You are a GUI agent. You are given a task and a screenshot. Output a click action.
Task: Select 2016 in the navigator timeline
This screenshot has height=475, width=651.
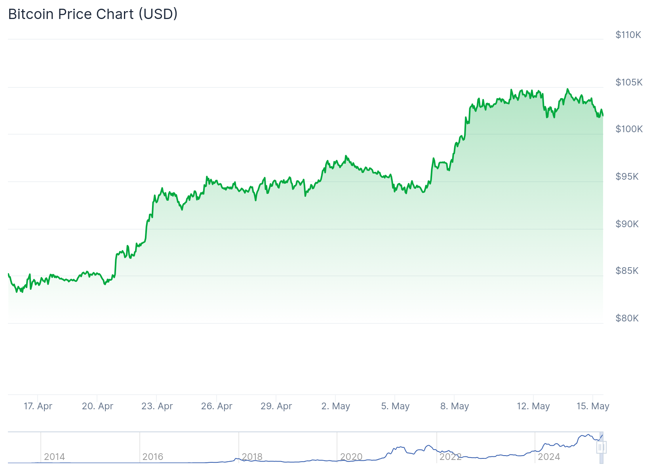(x=152, y=457)
